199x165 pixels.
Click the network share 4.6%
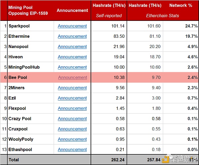tap(193, 57)
